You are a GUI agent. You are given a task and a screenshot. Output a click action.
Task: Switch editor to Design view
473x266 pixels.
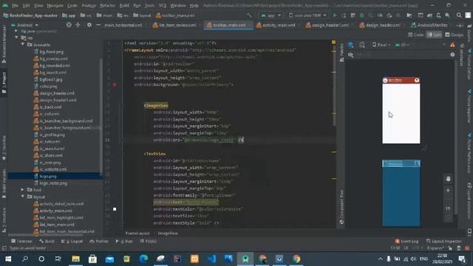[455, 35]
